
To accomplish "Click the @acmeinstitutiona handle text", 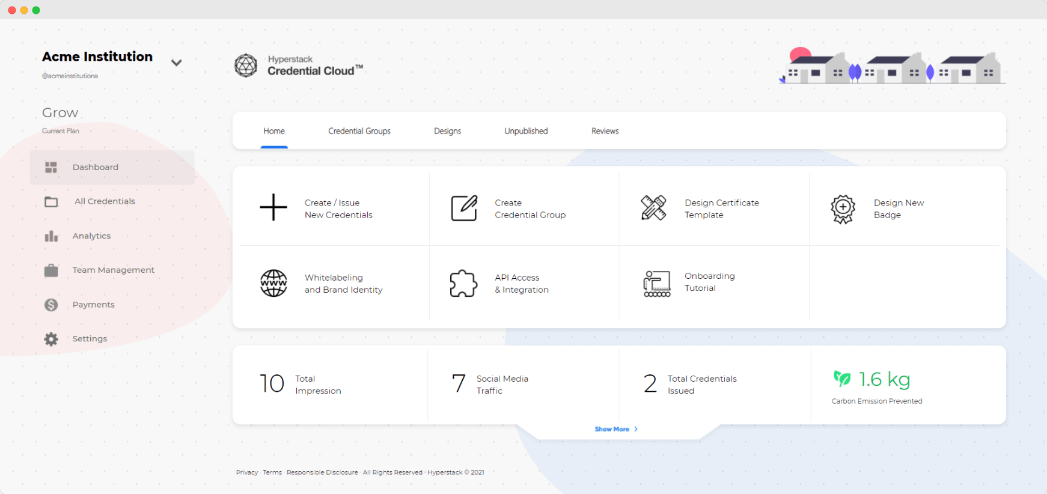I will pos(70,76).
